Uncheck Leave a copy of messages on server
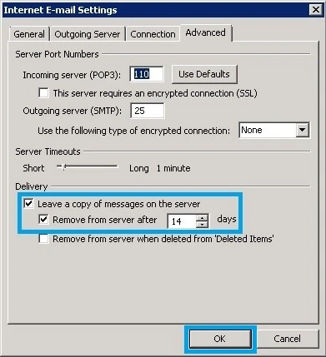 point(28,204)
